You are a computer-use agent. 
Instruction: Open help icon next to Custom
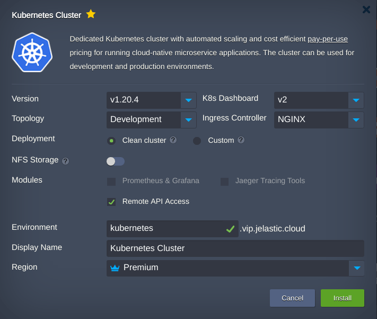(241, 140)
